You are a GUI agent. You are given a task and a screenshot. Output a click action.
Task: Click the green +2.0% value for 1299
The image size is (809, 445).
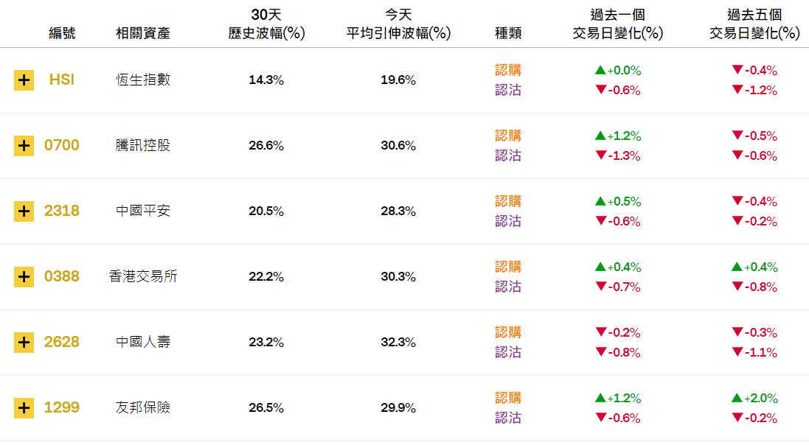coord(754,398)
